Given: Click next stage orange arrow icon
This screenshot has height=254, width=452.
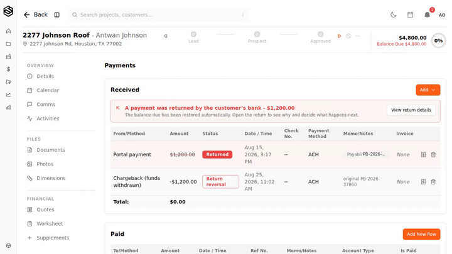Looking at the screenshot, I should point(339,36).
